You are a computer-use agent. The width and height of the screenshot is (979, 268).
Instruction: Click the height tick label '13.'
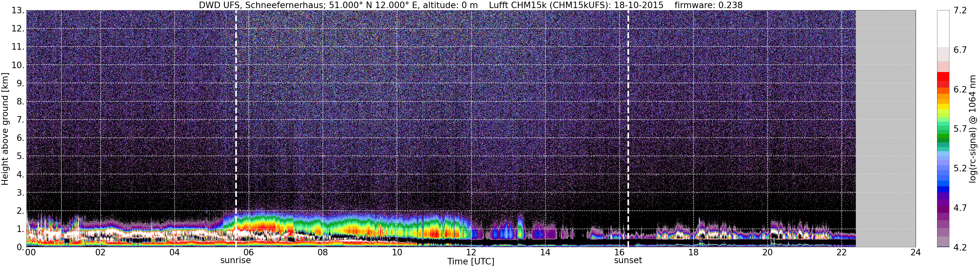[x=18, y=11]
